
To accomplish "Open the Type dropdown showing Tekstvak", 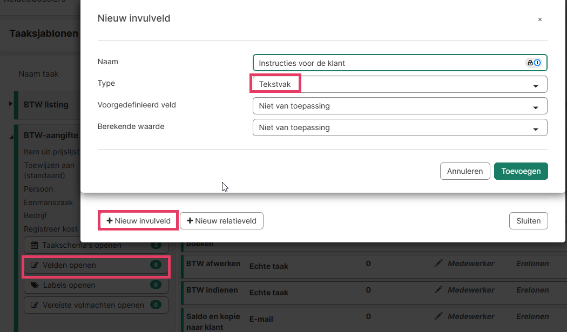I will click(x=400, y=84).
